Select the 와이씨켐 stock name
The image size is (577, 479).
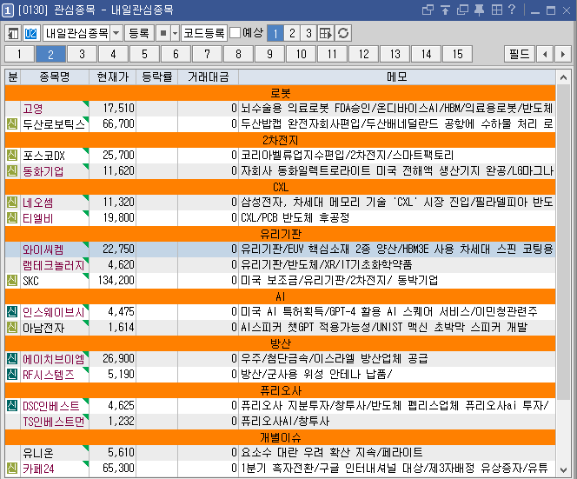(43, 249)
